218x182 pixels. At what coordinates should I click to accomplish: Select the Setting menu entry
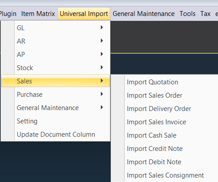click(55, 121)
